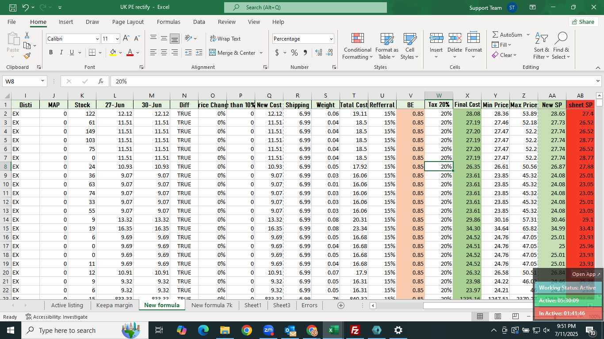
Task: Click the Center horizontal alignment icon
Action: click(164, 53)
